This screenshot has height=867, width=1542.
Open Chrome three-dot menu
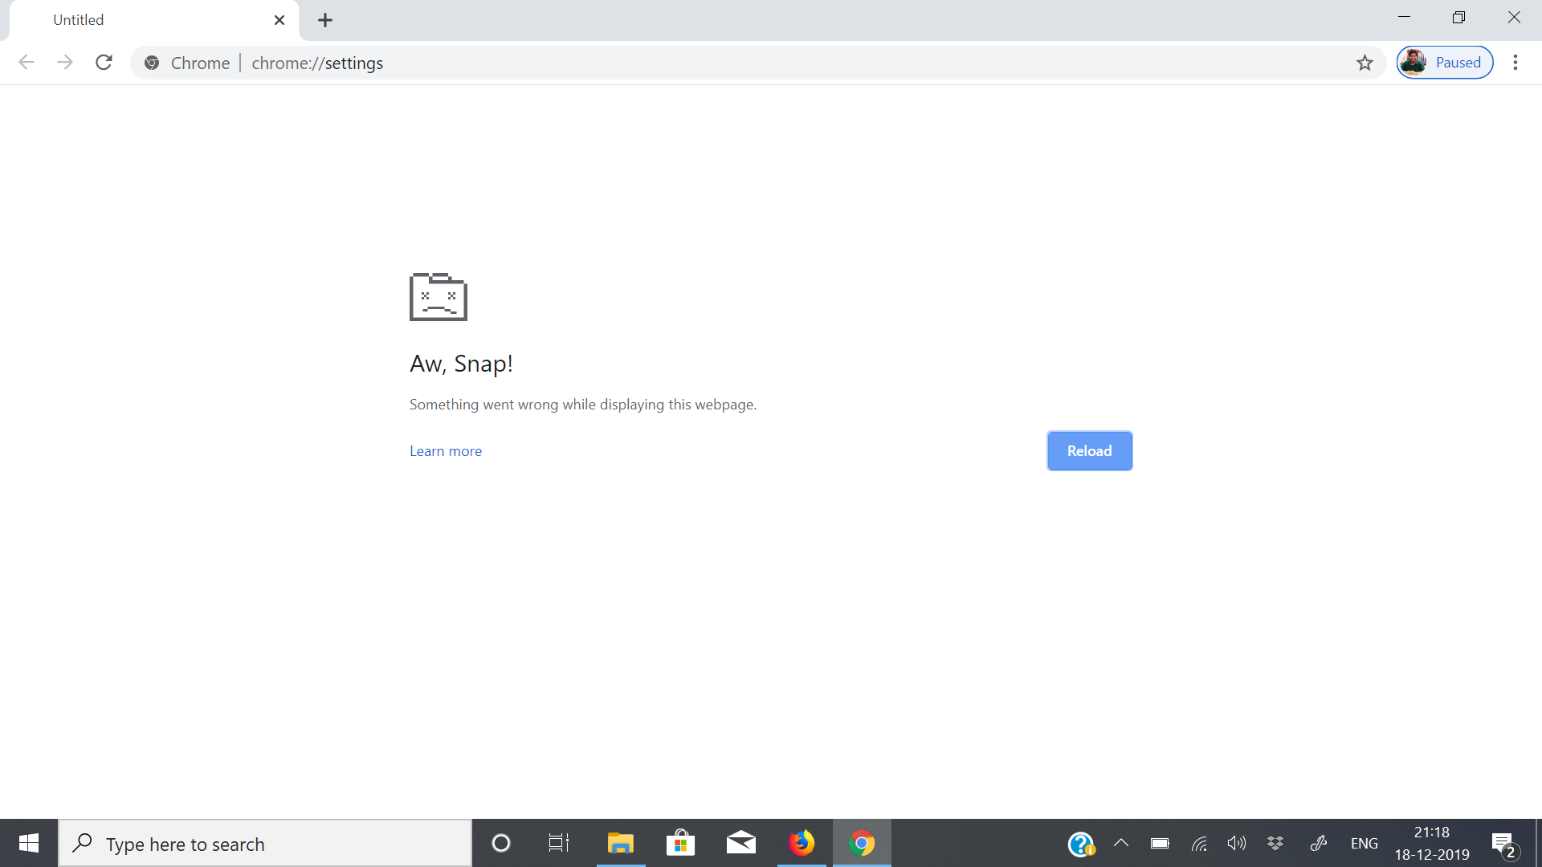tap(1515, 63)
